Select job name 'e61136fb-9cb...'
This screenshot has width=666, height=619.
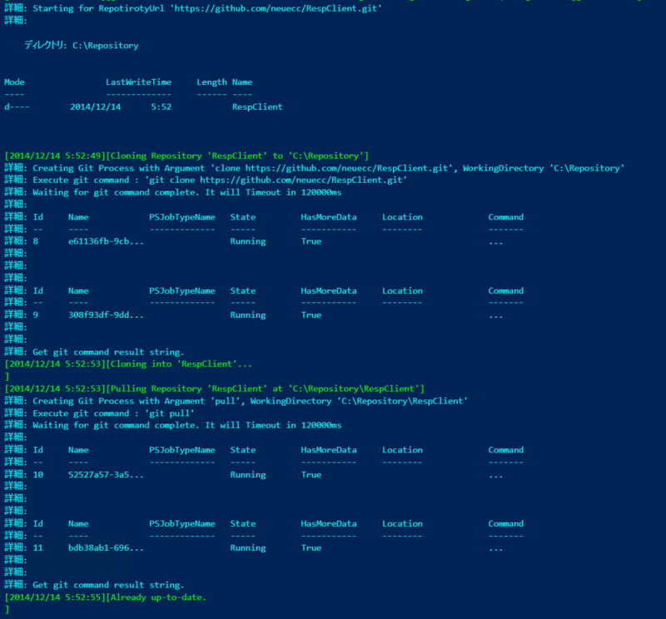point(107,241)
